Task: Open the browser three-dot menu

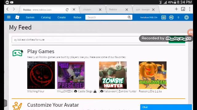Action: click(190, 9)
